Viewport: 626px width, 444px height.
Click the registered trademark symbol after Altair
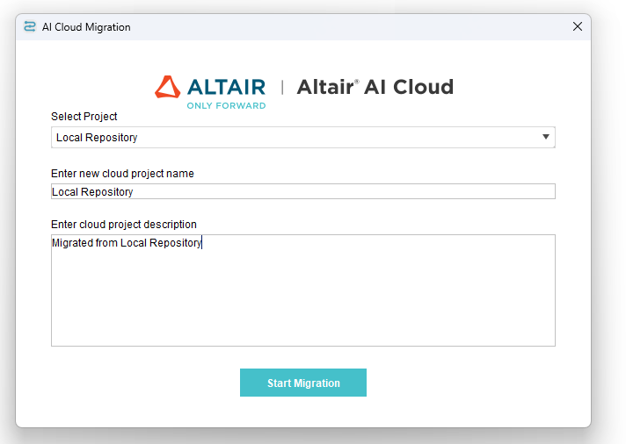[x=356, y=82]
